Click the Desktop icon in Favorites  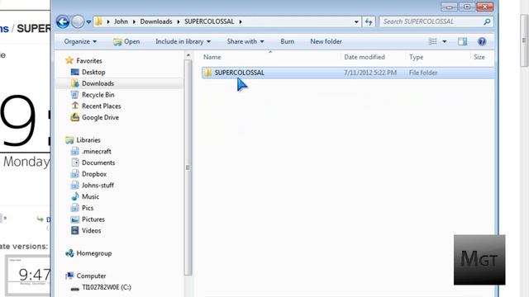[75, 72]
